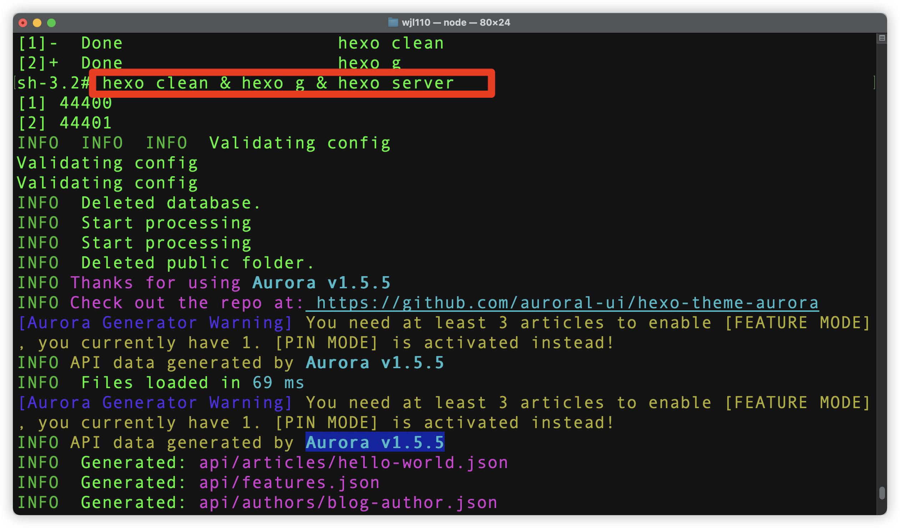Maximize the terminal with green button
Viewport: 900px width, 528px height.
[51, 23]
